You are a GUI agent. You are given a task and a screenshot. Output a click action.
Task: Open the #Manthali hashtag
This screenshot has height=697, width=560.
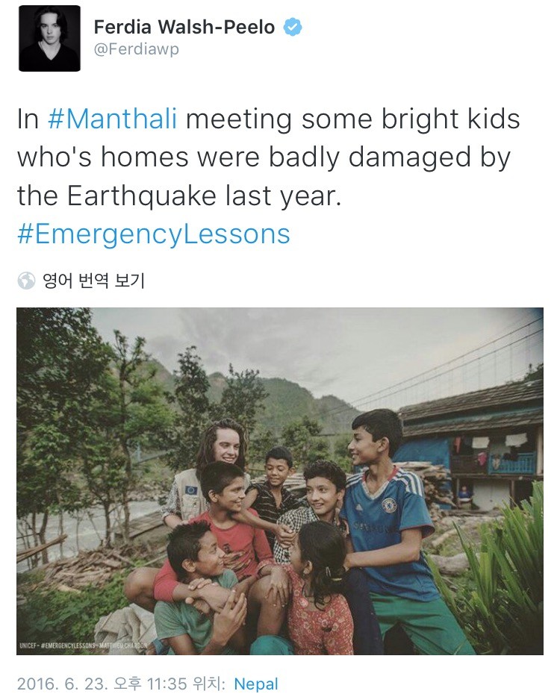[113, 119]
